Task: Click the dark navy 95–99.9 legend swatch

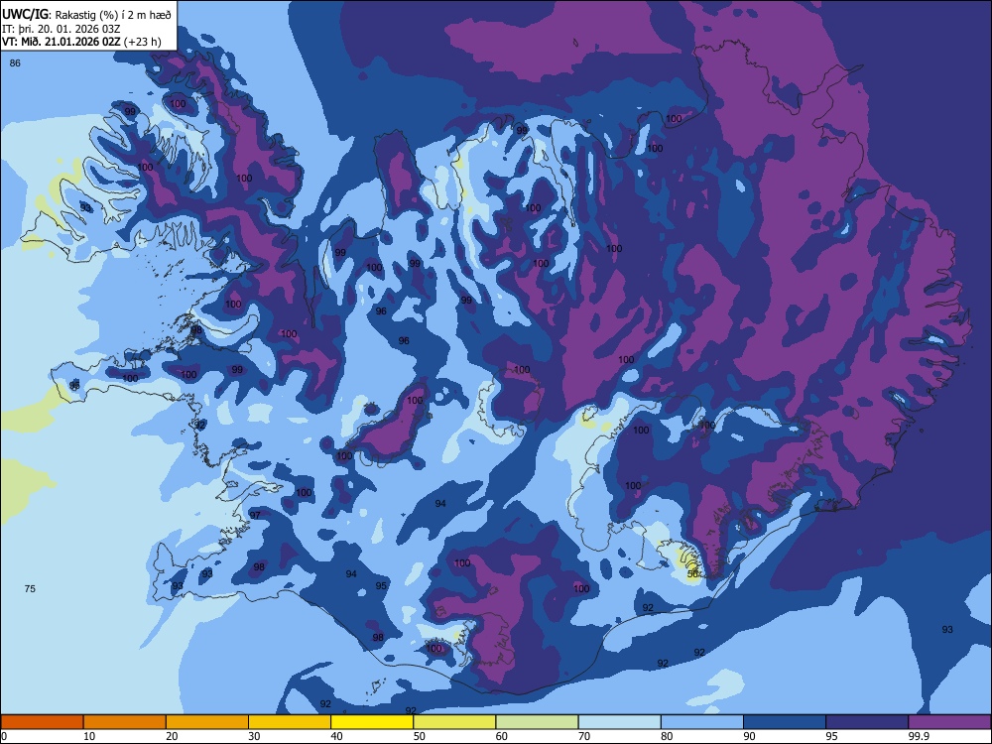Action: pyautogui.click(x=867, y=722)
